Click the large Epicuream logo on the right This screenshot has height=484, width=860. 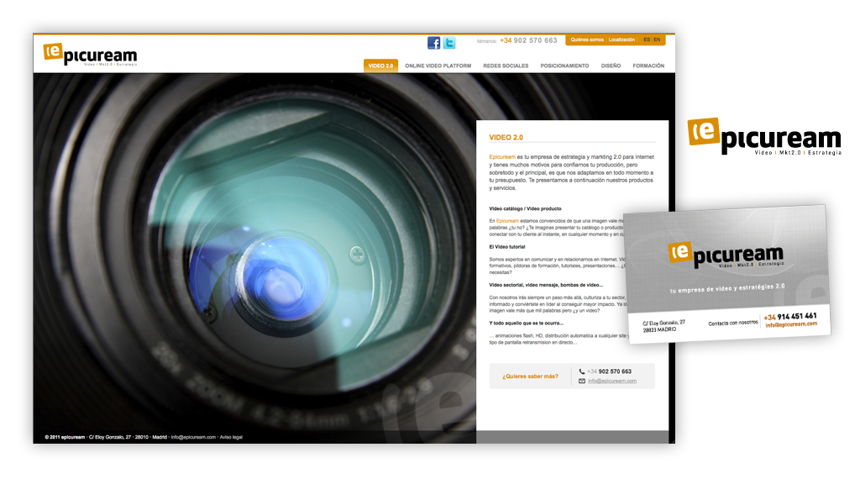click(x=763, y=137)
